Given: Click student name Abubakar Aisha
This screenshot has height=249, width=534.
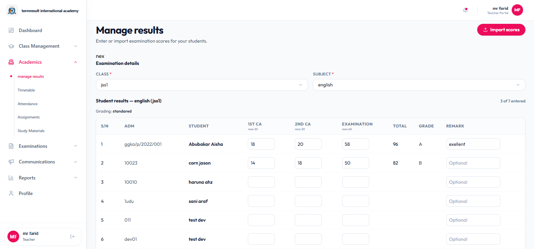Looking at the screenshot, I should tap(206, 144).
